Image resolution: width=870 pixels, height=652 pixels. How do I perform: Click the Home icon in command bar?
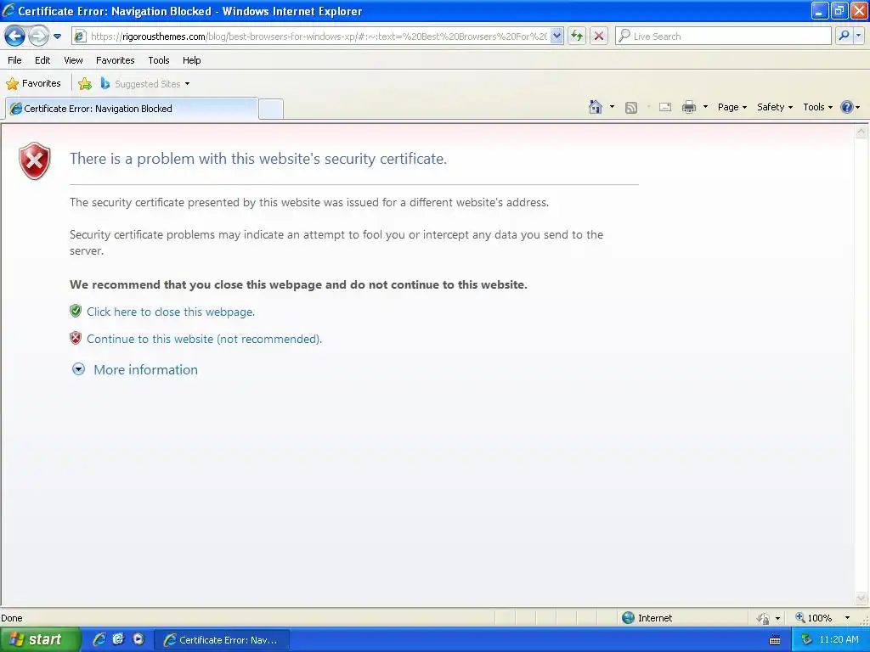(x=596, y=107)
